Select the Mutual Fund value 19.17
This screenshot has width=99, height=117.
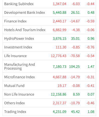(x=62, y=86)
